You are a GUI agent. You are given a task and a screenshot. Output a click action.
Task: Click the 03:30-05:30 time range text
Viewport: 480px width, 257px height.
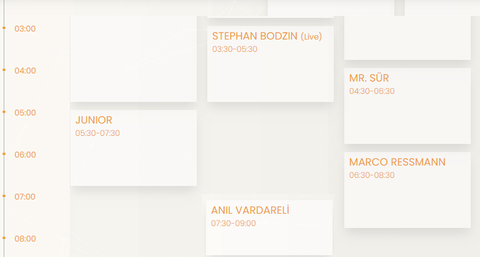click(x=235, y=49)
